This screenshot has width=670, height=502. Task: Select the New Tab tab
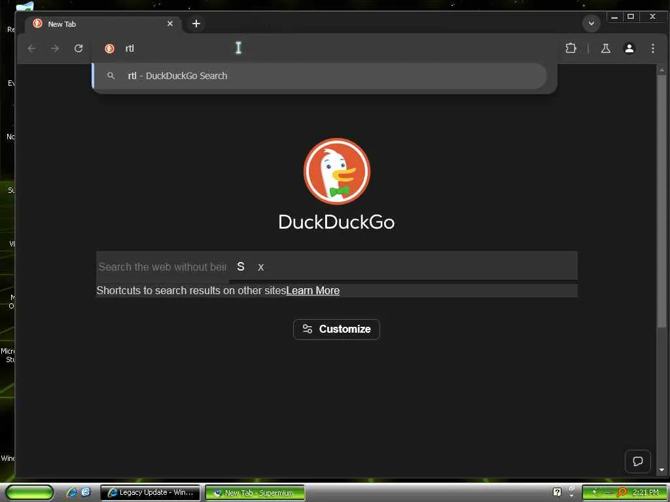pos(103,24)
